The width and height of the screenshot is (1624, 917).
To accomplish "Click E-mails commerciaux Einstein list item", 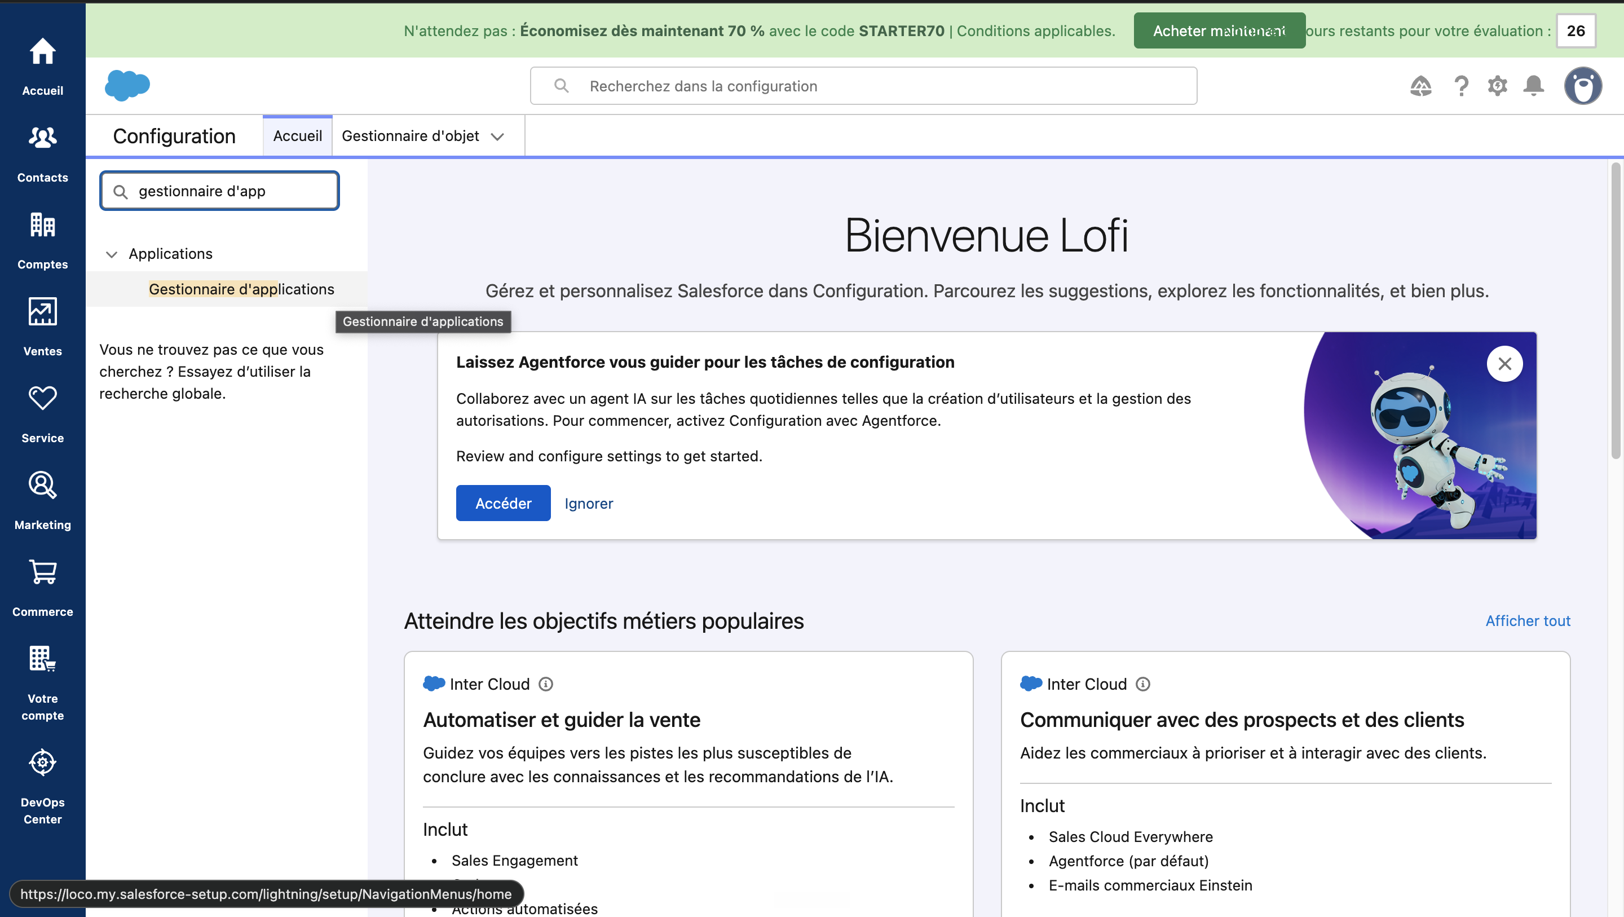I will [x=1150, y=885].
